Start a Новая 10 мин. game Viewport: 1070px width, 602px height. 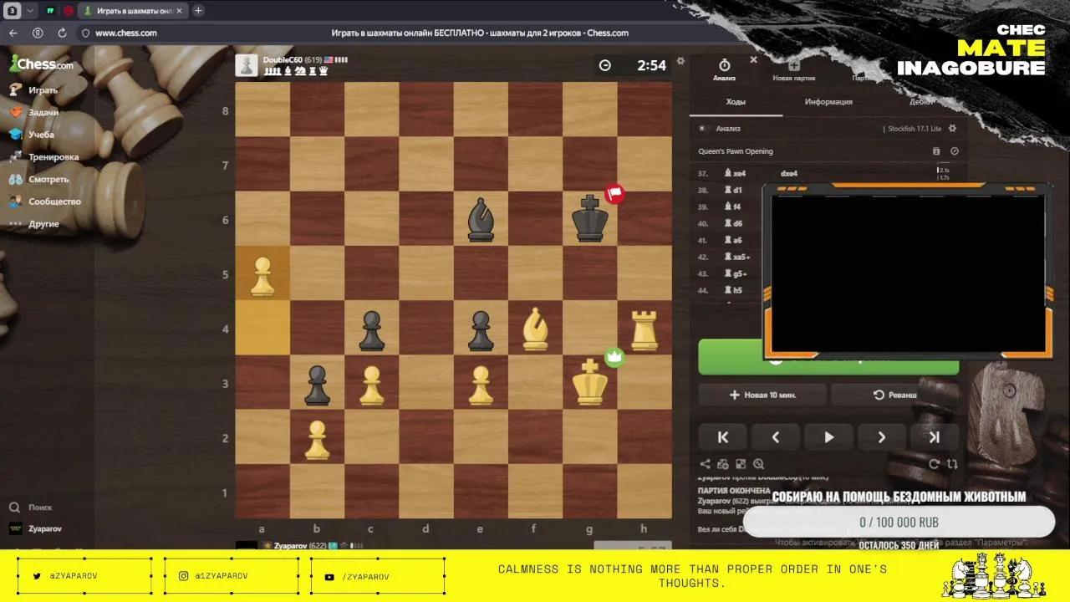point(762,395)
